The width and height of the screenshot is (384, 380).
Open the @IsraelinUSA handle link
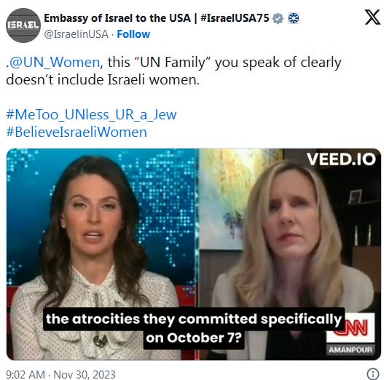point(77,34)
